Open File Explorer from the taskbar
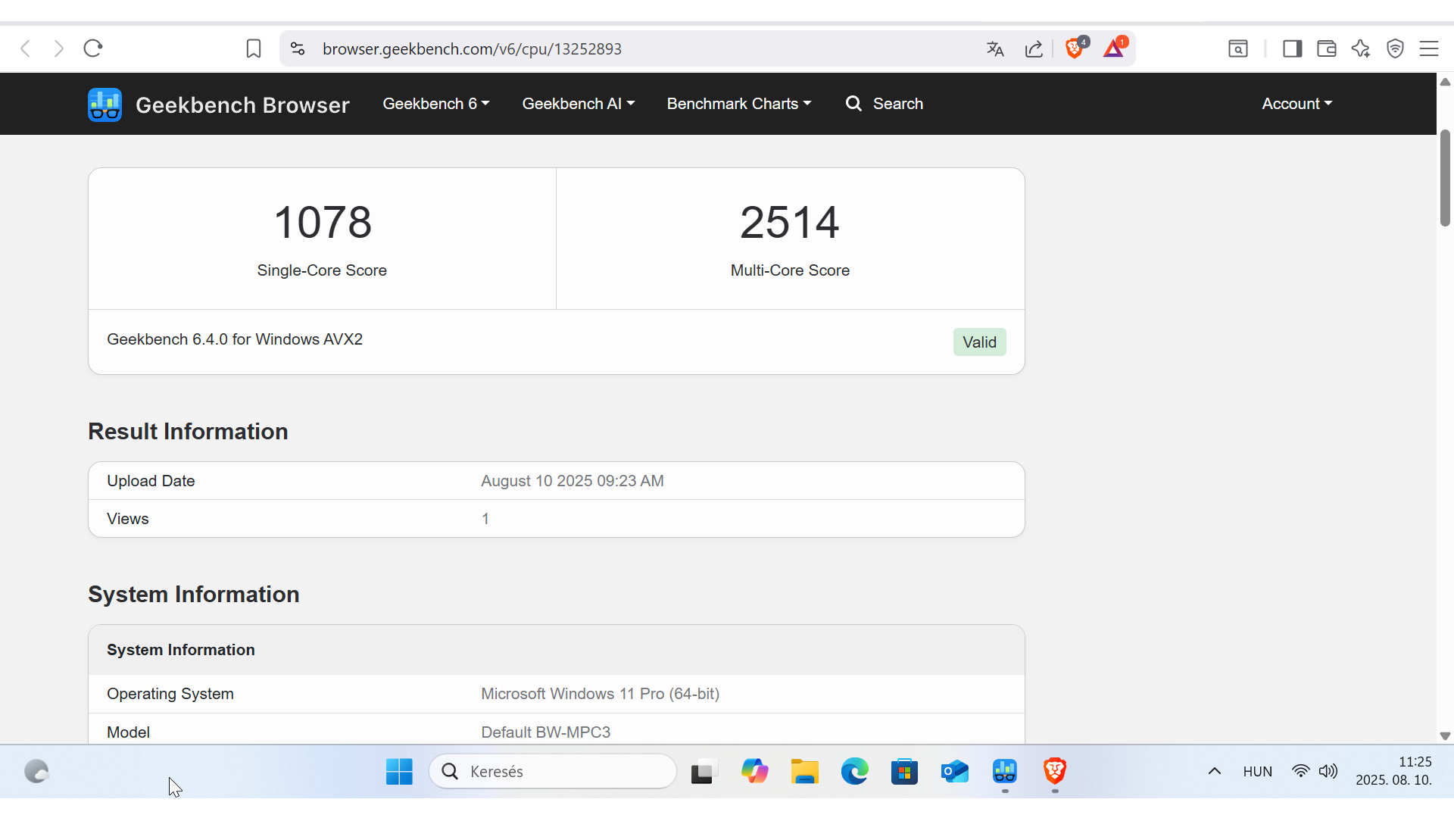Viewport: 1454px width, 818px height. [804, 772]
